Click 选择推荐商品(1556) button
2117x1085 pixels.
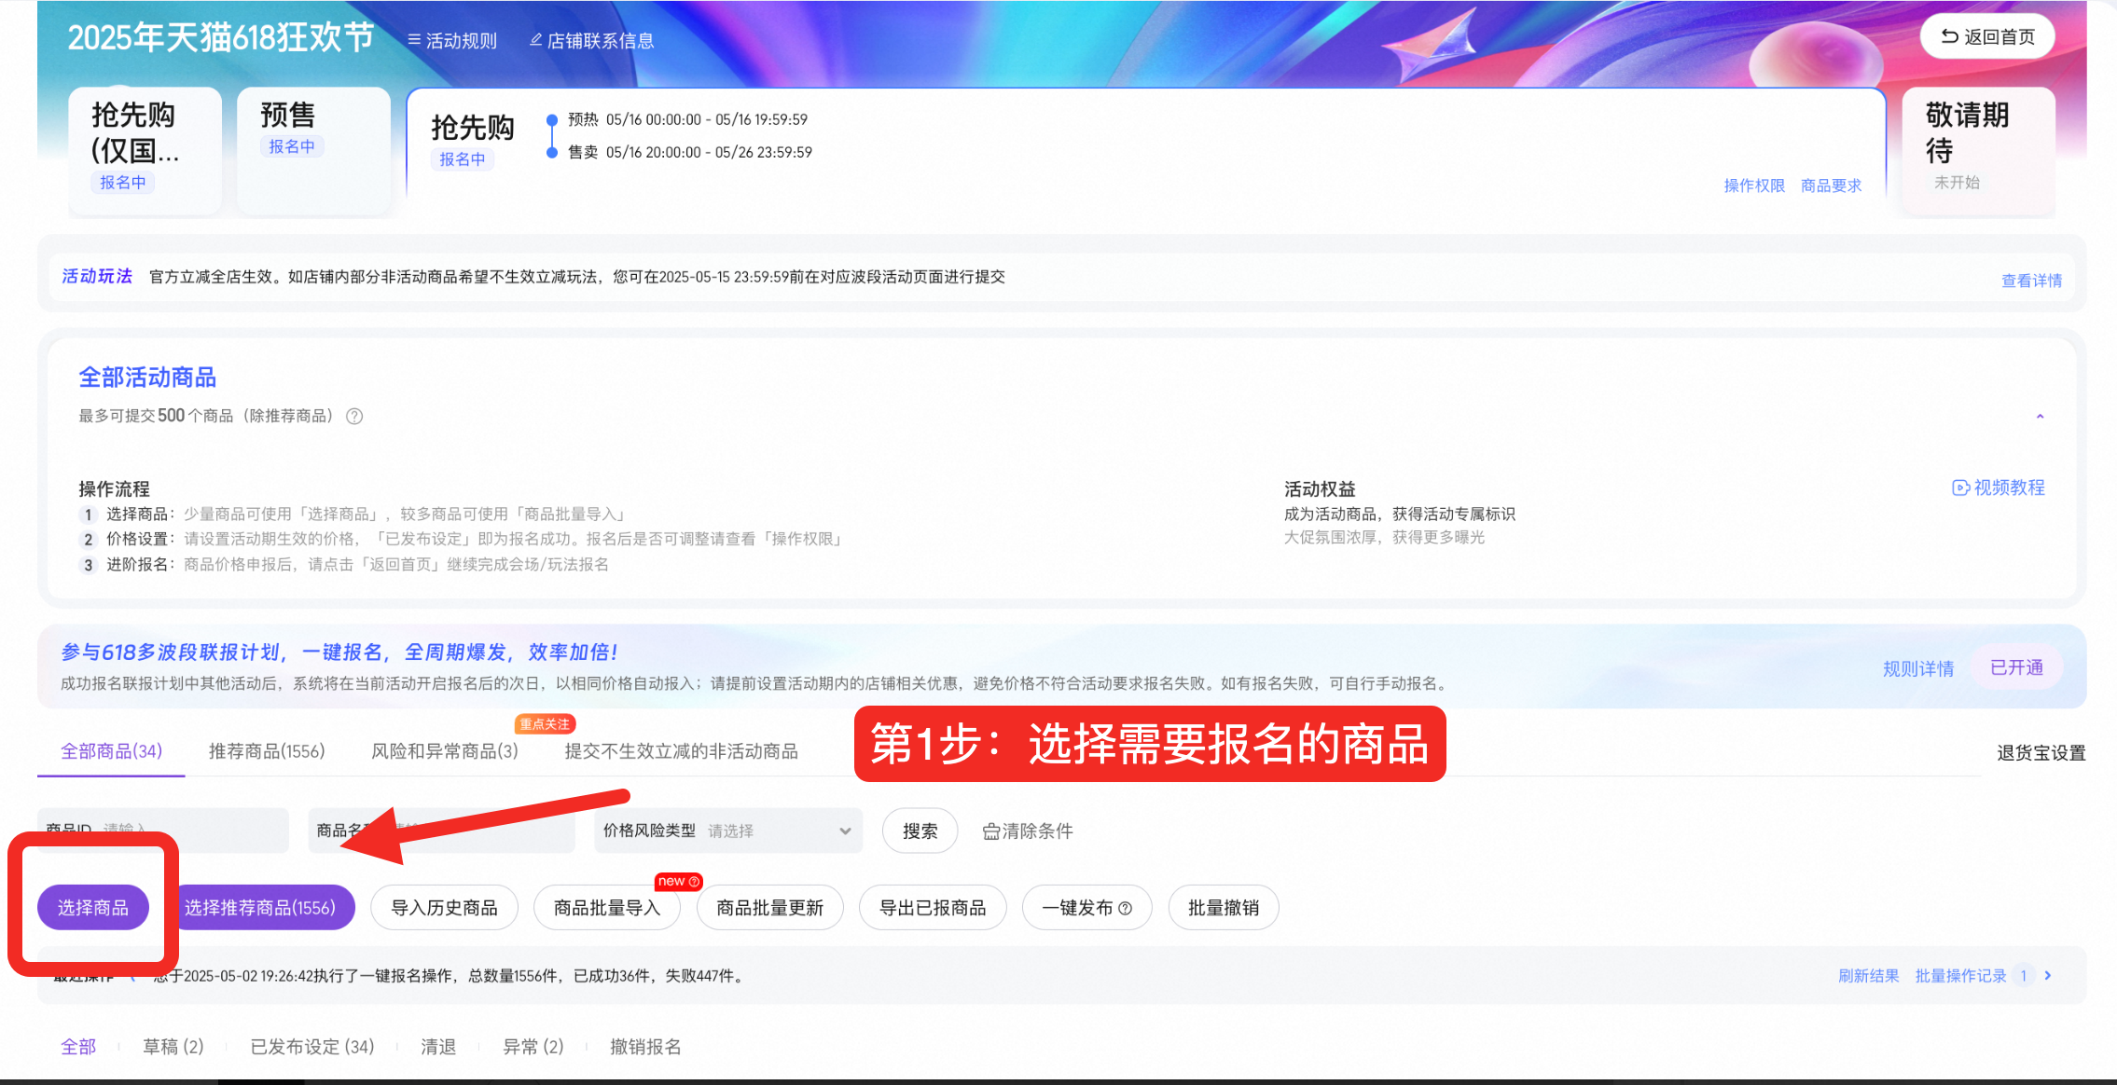(x=260, y=908)
